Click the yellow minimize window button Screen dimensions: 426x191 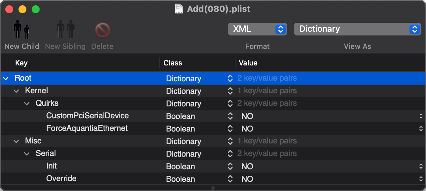click(22, 9)
